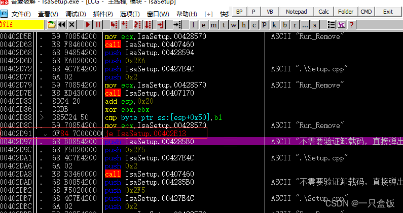
Task: Click the BP button
Action: pyautogui.click(x=240, y=12)
